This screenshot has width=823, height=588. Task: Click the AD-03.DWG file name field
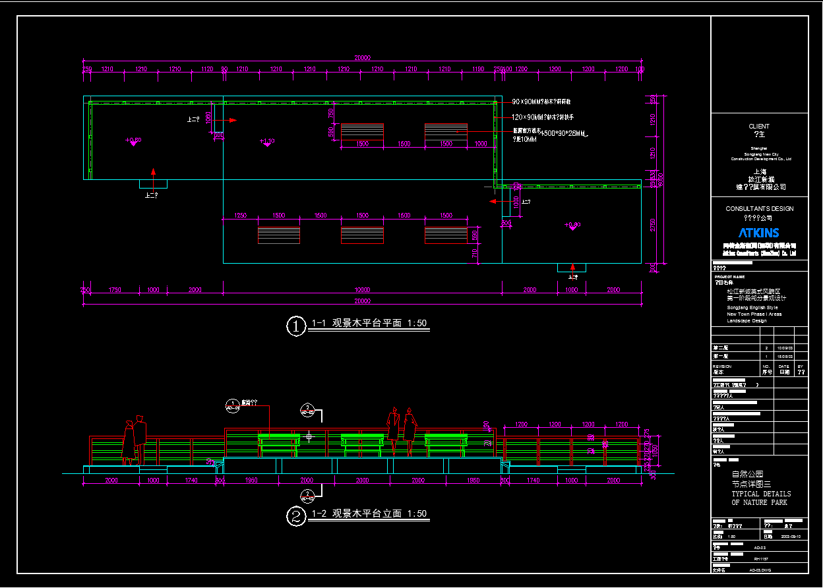(759, 570)
